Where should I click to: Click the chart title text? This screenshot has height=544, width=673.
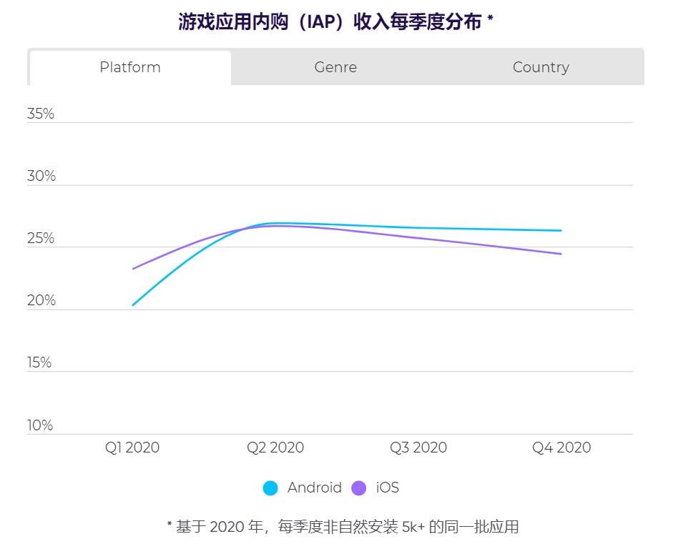coord(335,21)
